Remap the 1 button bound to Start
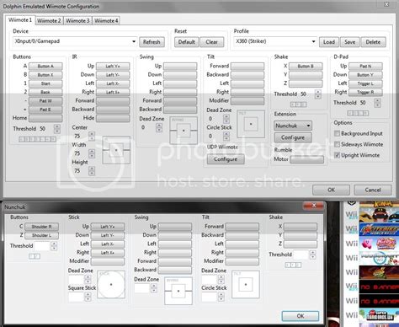Viewport: 399px width, 327px height. pos(45,83)
